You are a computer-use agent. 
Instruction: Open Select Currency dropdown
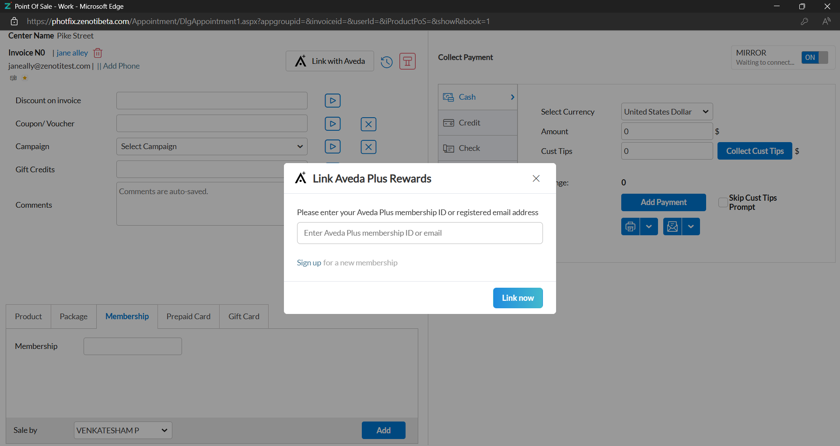point(667,112)
